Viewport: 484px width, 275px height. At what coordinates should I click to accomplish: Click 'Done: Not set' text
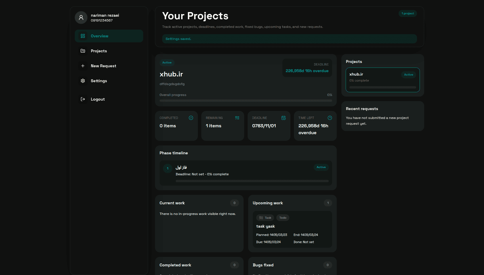pyautogui.click(x=304, y=242)
